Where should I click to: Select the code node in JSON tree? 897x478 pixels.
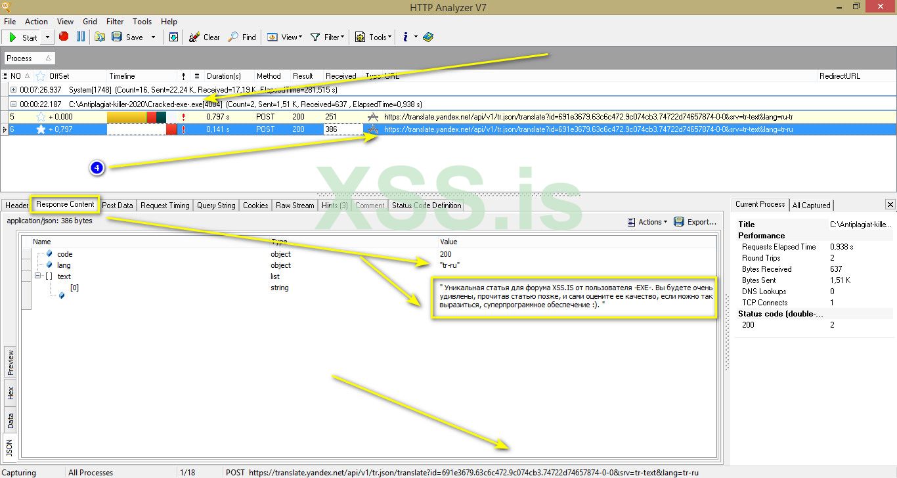[64, 254]
